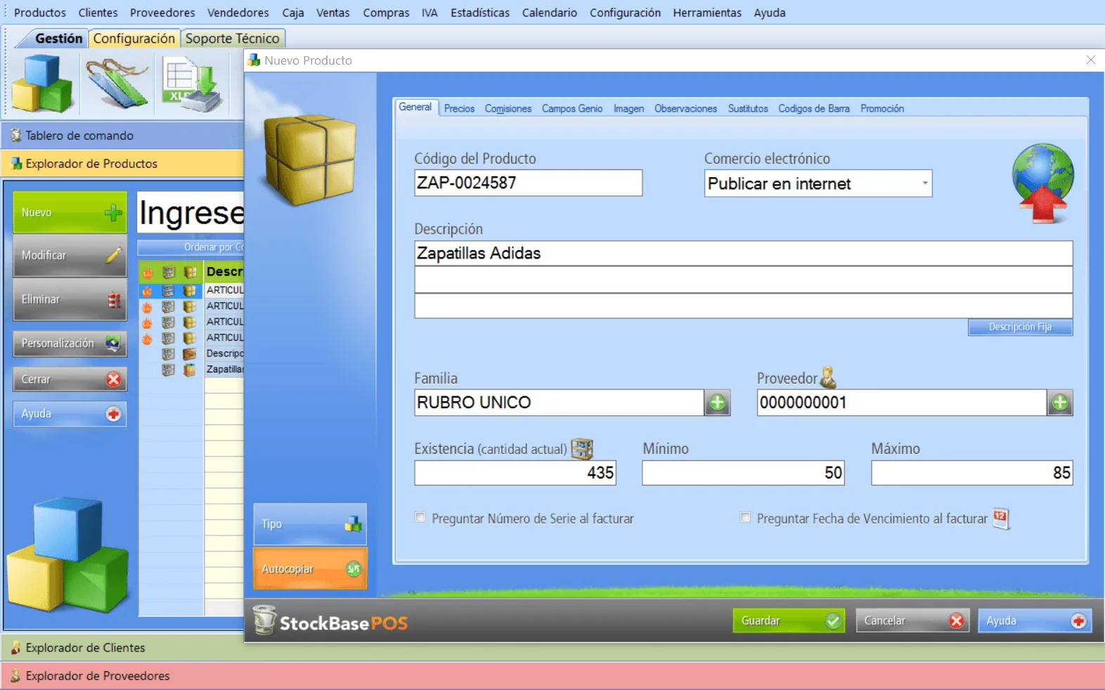The width and height of the screenshot is (1105, 690).
Task: Click the Excel export toolbar icon
Action: [x=192, y=84]
